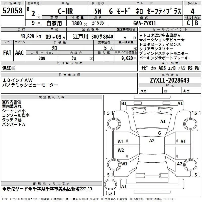Click the A2 roof damage mark
The image size is (202, 202).
(152, 141)
